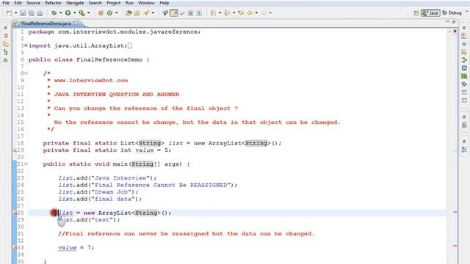Jump to the Previous Annotation icon

pos(227,13)
